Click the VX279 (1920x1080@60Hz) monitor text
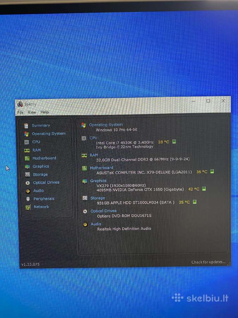 point(121,185)
